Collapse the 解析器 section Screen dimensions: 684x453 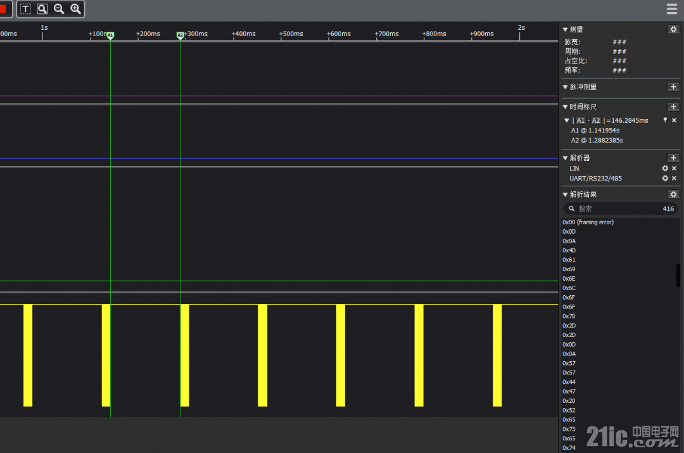tap(566, 158)
